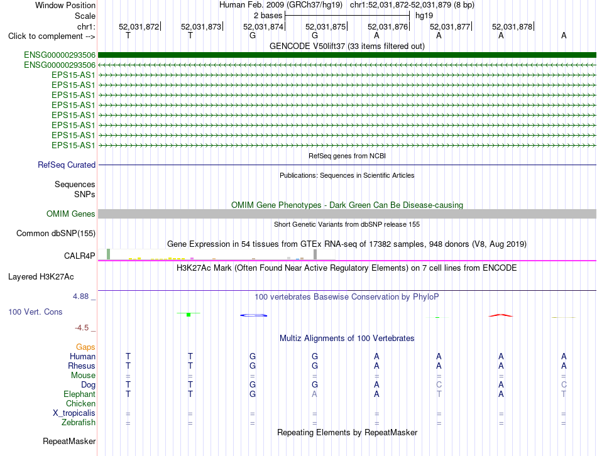
Task: Click the tall gray bar in CALR4P expression chart
Action: pyautogui.click(x=315, y=254)
